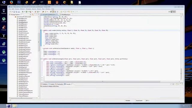Open the Run menu
The height and width of the screenshot is (108, 192).
[x=43, y=9]
